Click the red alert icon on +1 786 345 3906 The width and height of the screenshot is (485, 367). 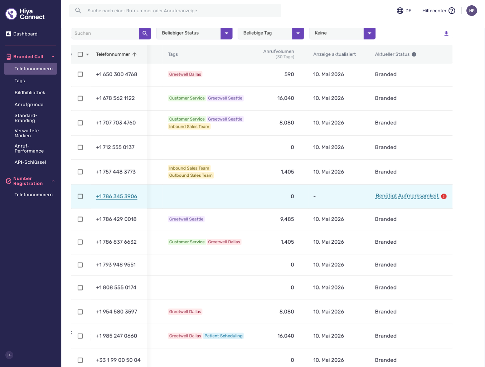pos(444,196)
